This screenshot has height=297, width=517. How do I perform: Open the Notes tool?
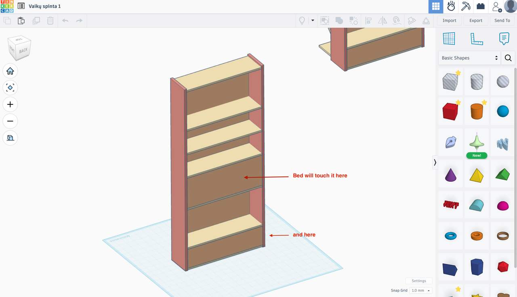[x=504, y=39]
